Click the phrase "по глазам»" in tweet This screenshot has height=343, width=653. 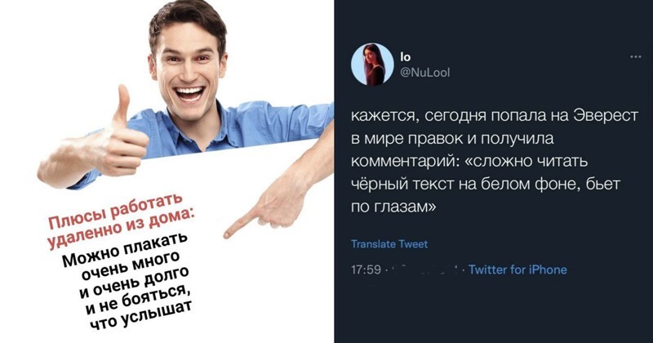394,207
